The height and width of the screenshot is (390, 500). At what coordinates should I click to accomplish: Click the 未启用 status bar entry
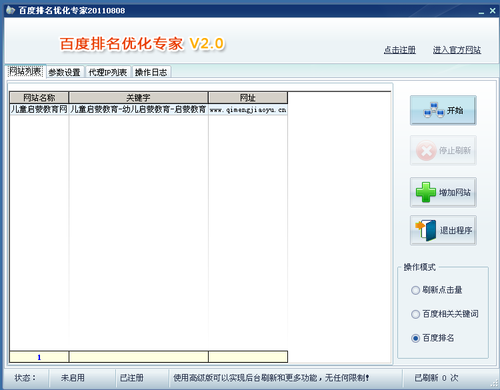(x=73, y=378)
